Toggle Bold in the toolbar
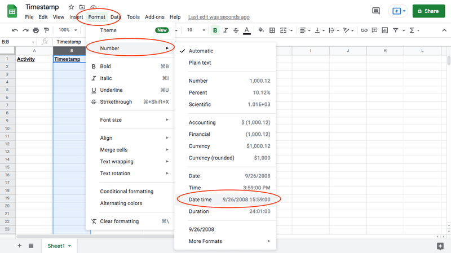The width and height of the screenshot is (451, 253). (215, 30)
